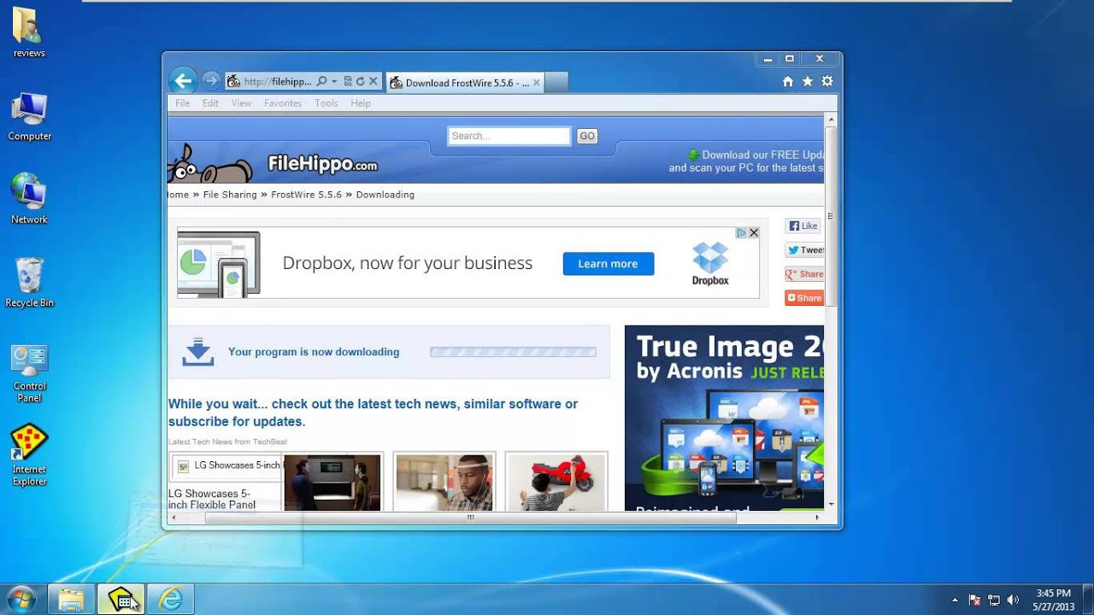Screen dimensions: 1094x615
Task: Open the address bar autocomplete dropdown arrow
Action: [334, 82]
